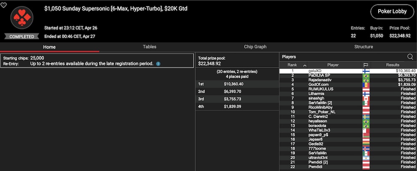Sort by the Results column header
Screen dimensions: 417x171
[392, 65]
